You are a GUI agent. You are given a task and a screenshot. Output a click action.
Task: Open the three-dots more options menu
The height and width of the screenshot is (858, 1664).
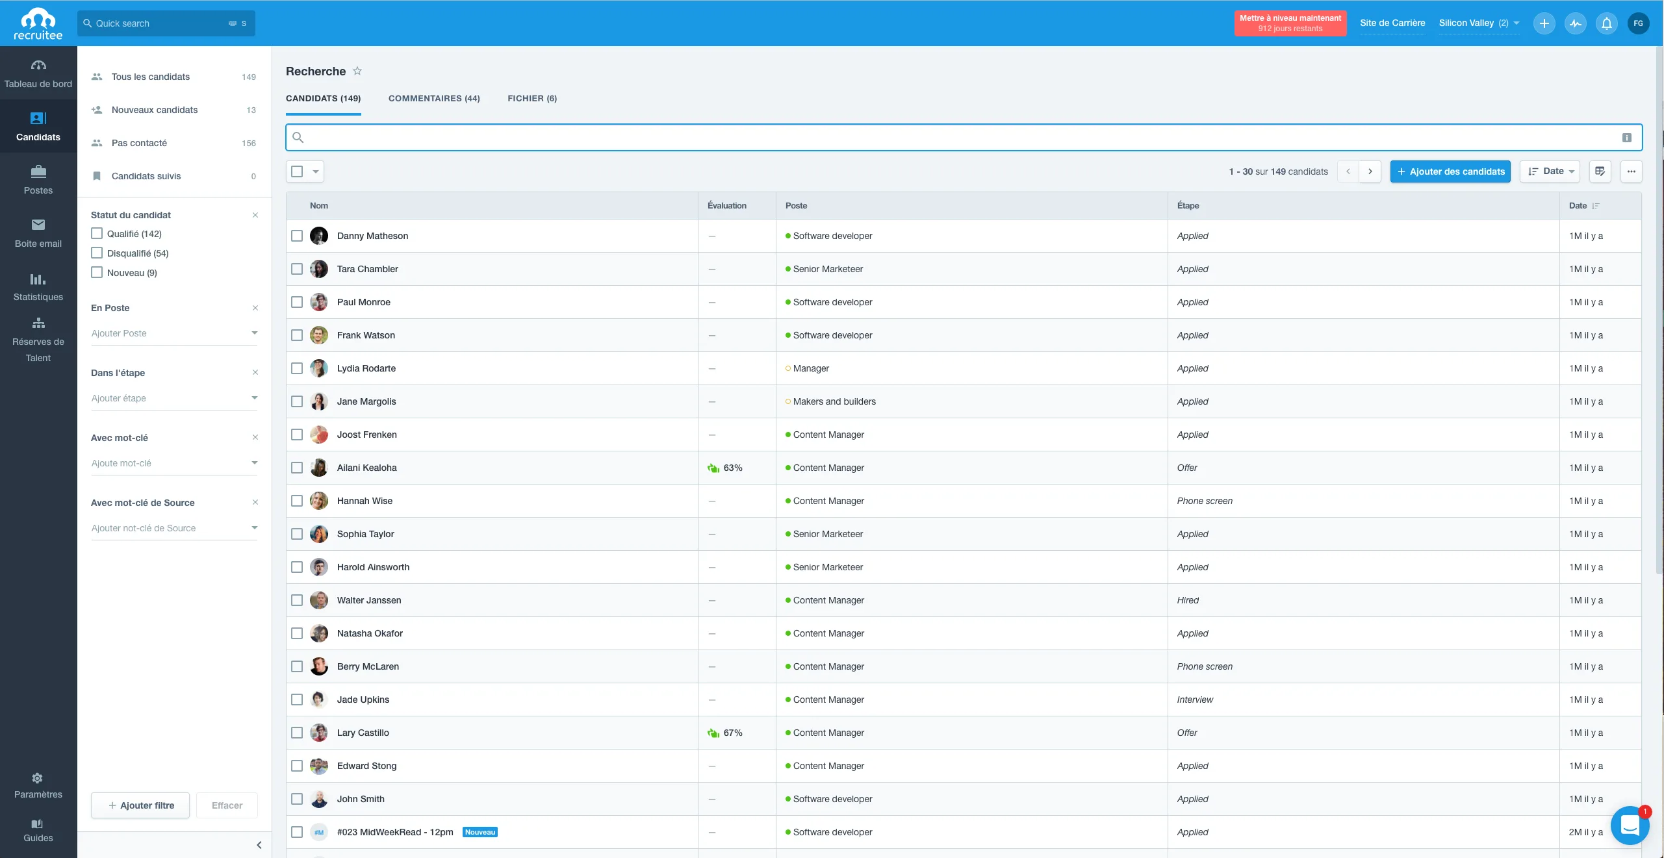tap(1631, 171)
